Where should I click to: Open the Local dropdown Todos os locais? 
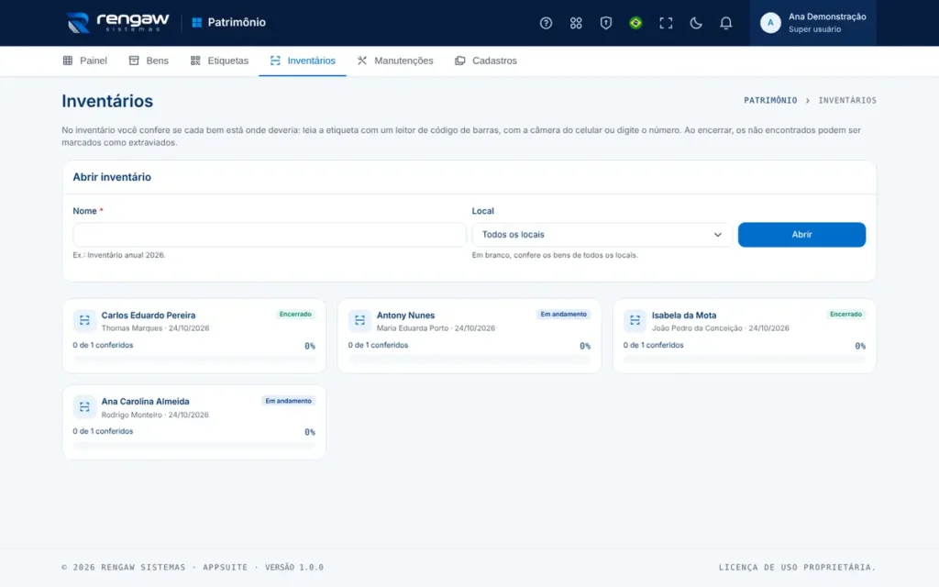[x=602, y=235]
